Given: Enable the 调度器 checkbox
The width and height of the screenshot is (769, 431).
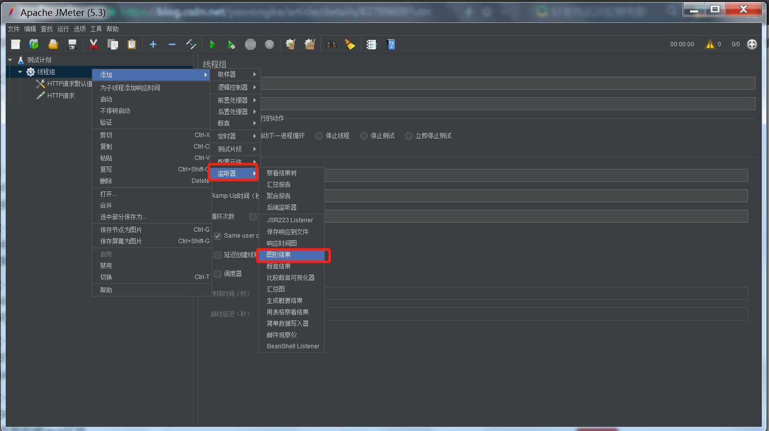Looking at the screenshot, I should click(218, 274).
